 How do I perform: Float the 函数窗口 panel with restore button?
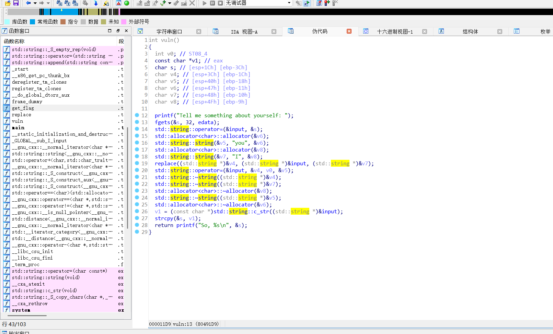(x=118, y=31)
